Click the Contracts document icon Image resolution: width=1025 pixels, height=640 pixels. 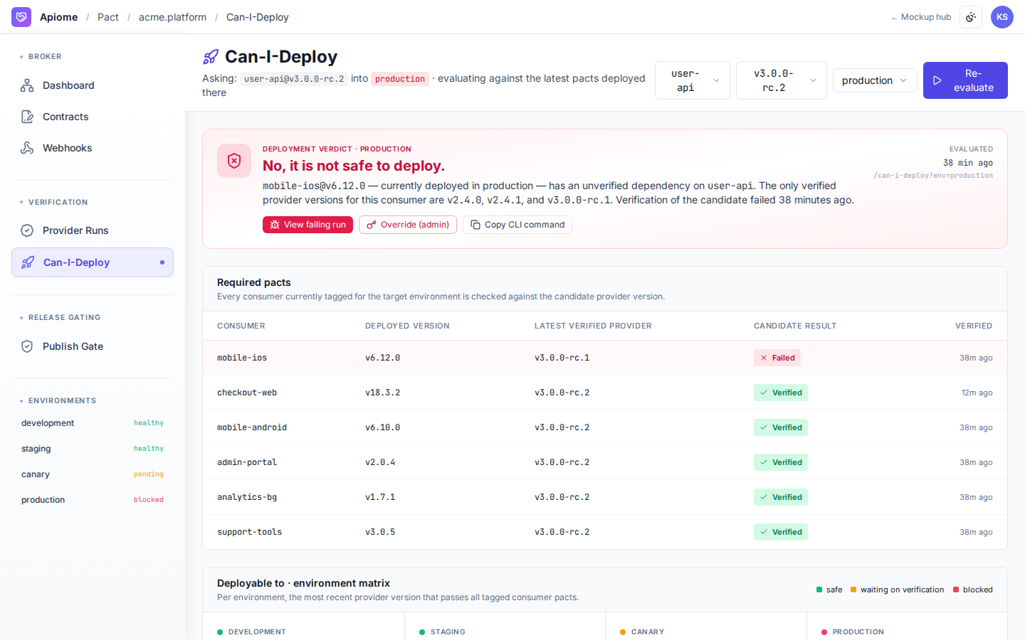(27, 117)
